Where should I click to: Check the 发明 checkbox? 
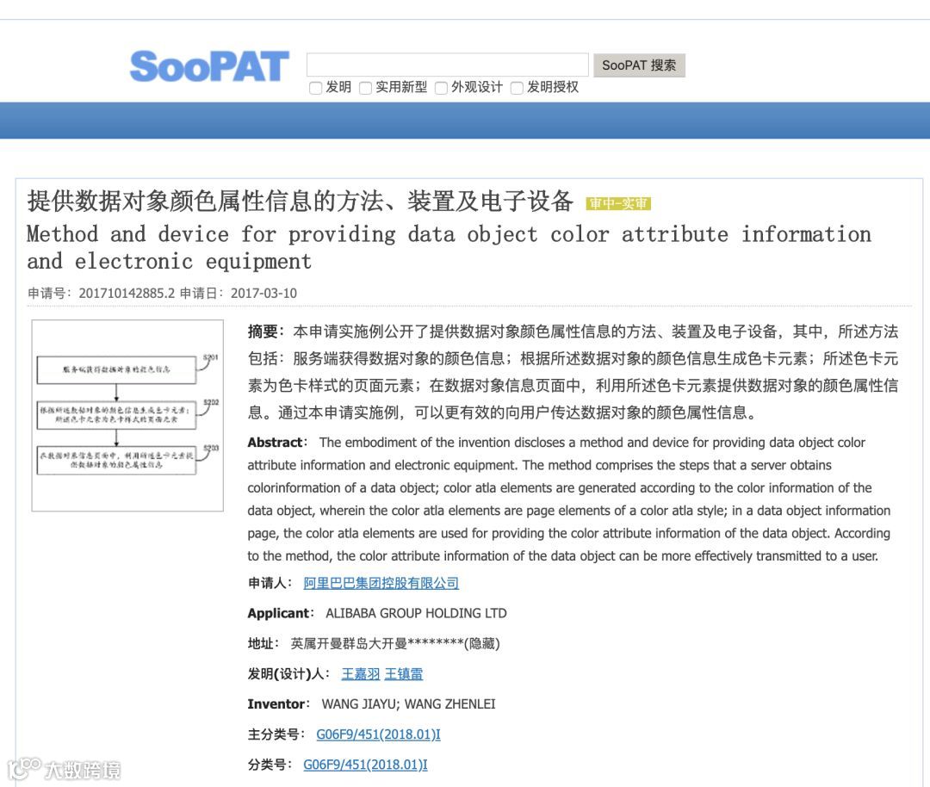[x=315, y=88]
